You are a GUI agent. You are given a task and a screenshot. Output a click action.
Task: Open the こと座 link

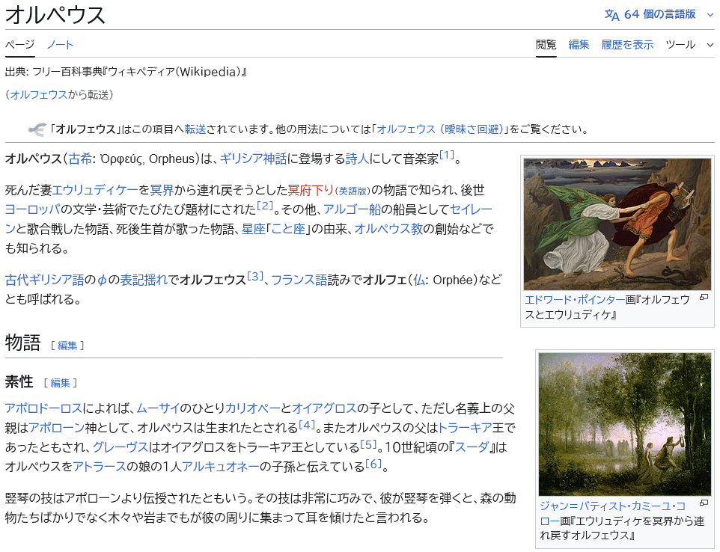tap(288, 229)
